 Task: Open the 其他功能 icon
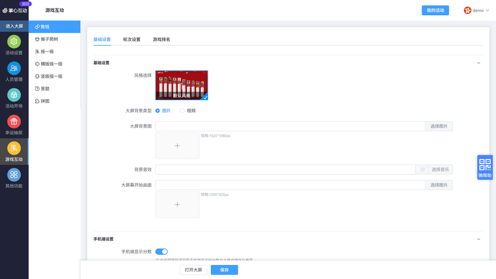[14, 175]
